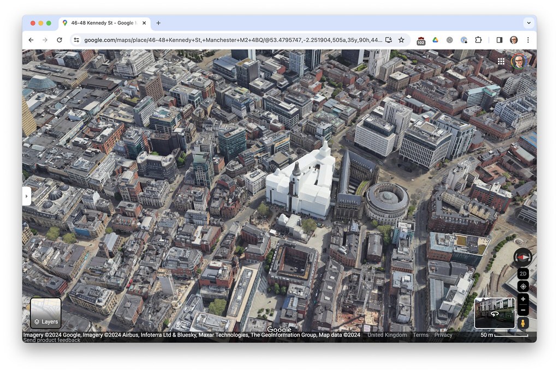Zoom out with the minus button

click(x=523, y=310)
